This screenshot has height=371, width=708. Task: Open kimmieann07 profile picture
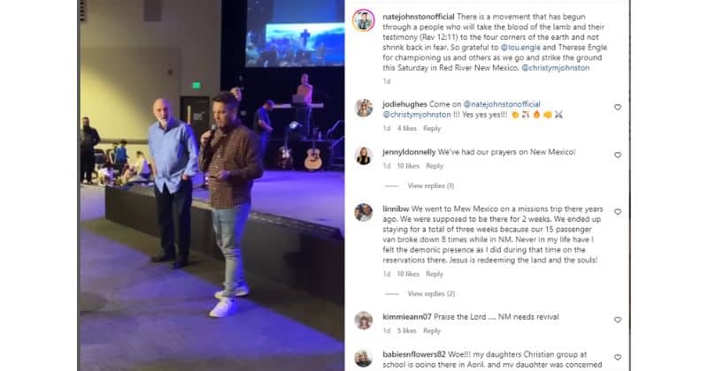(x=364, y=321)
